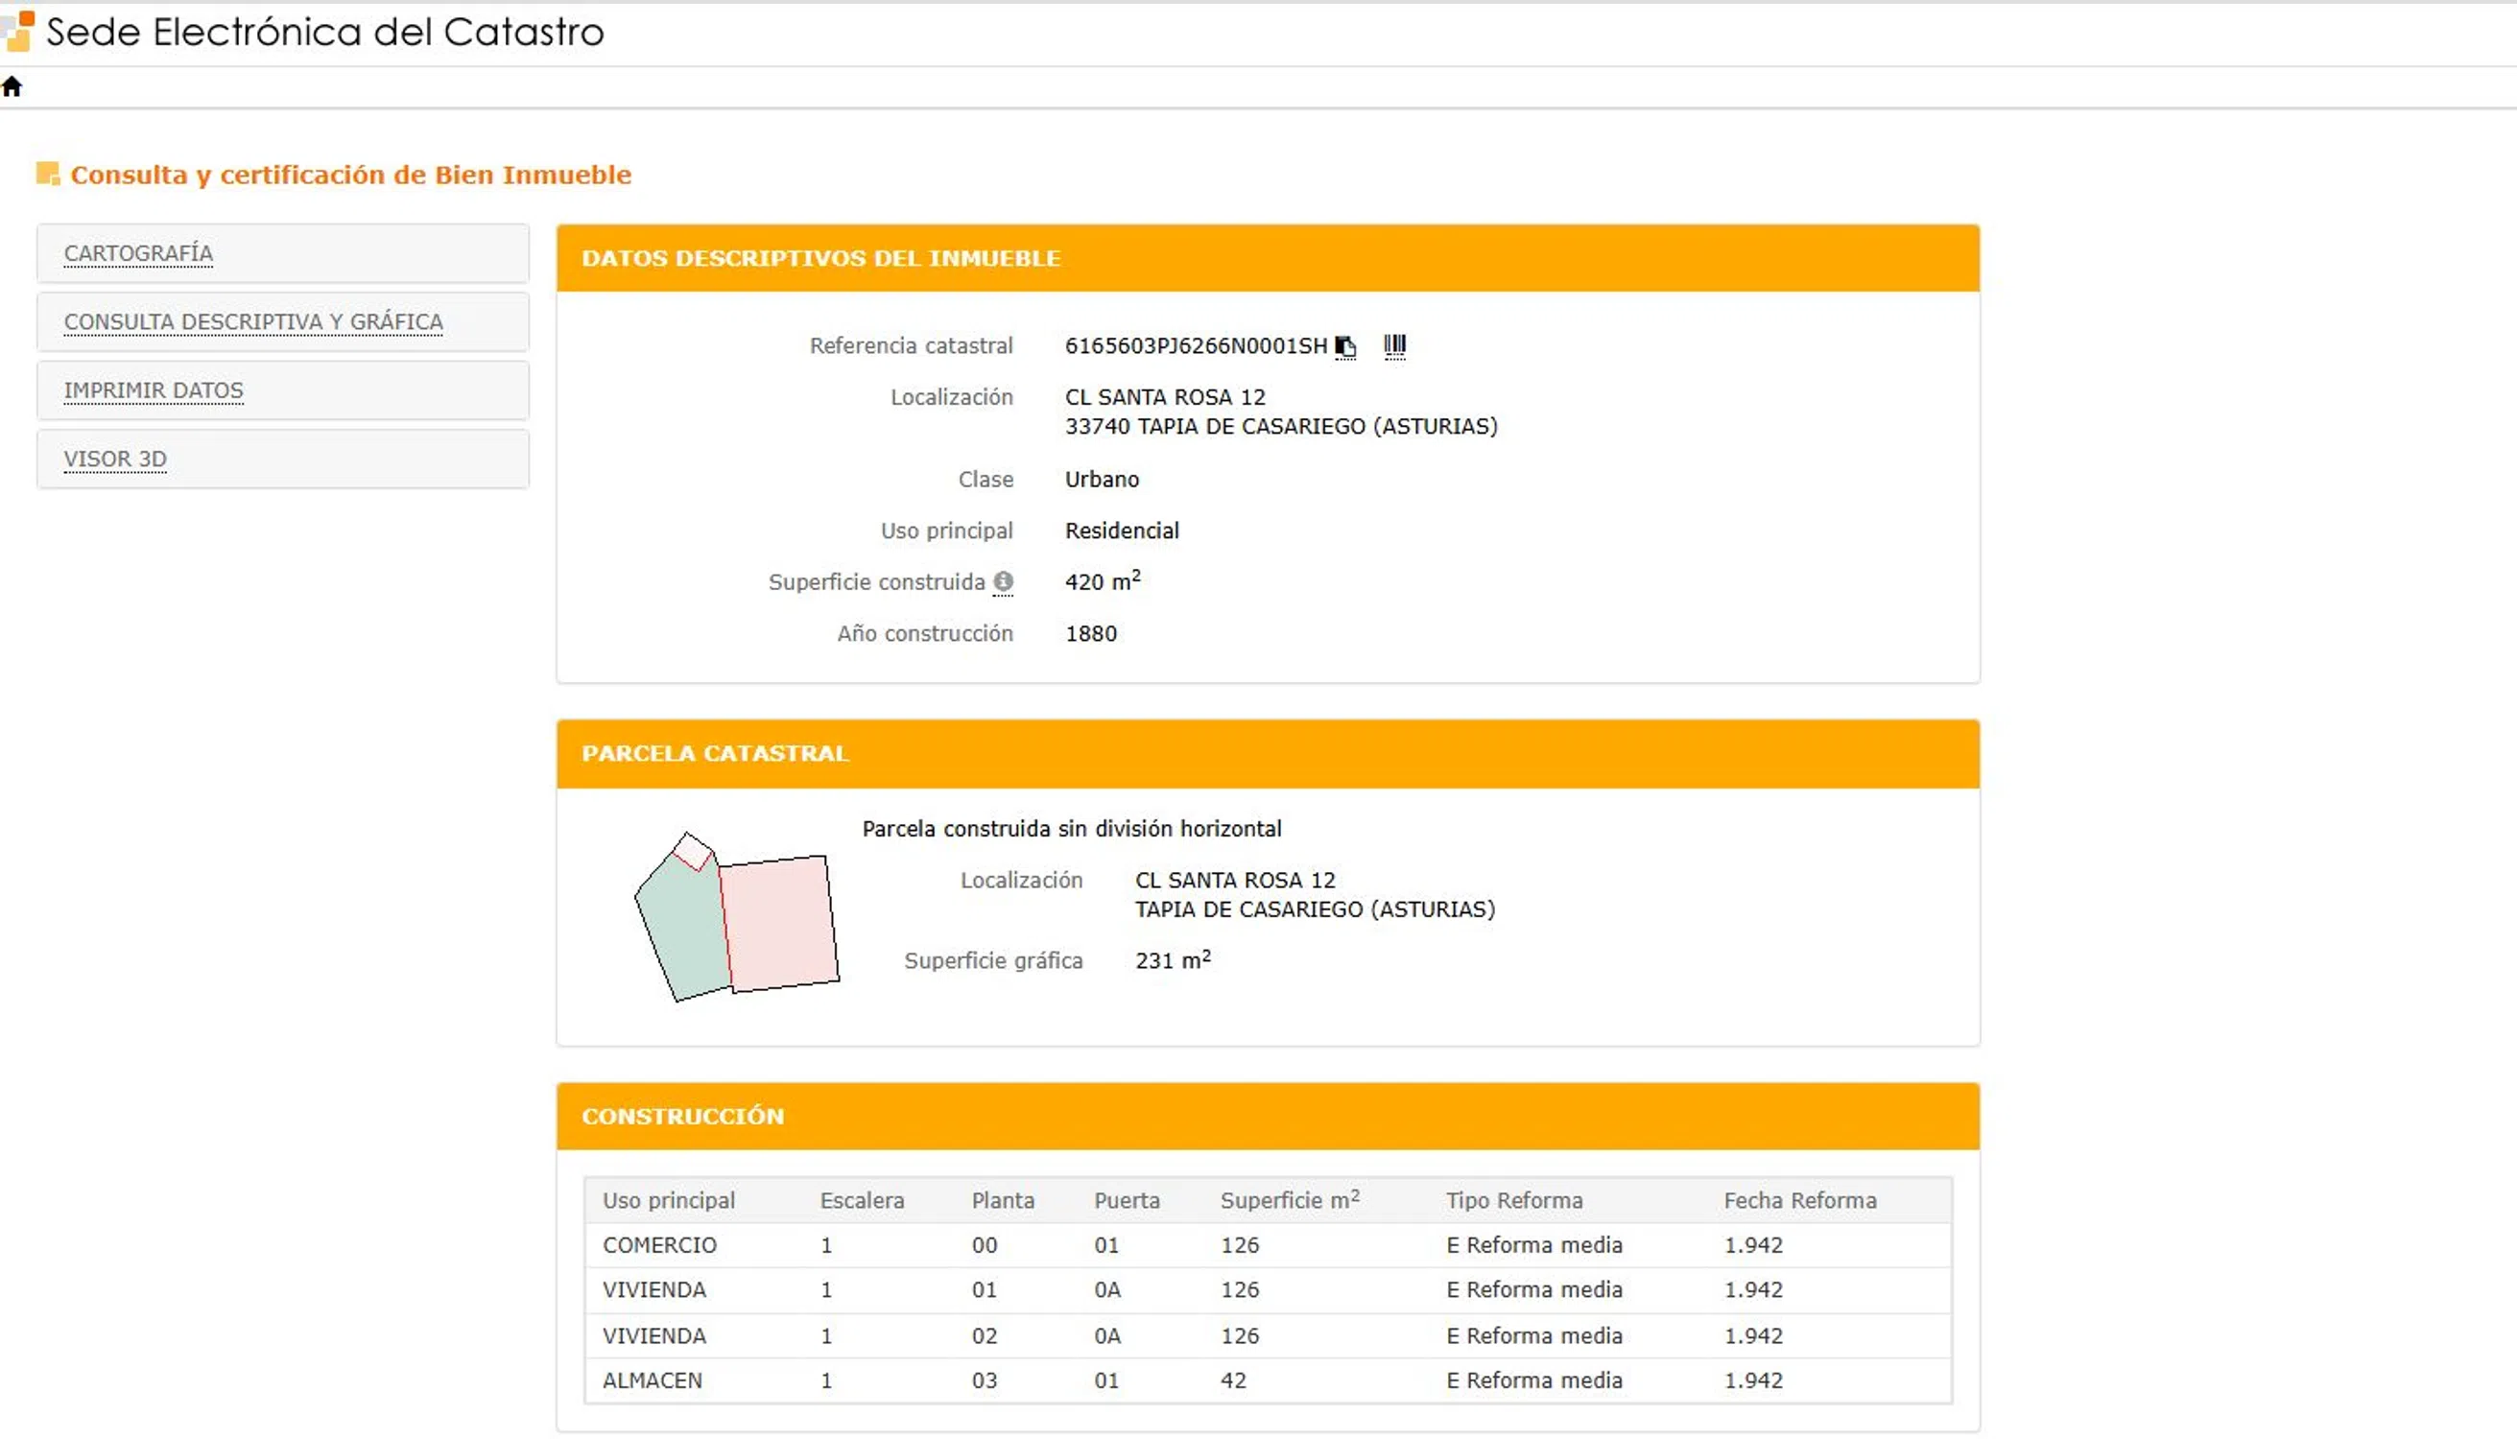Copy the cadastral reference with copy icon

tap(1345, 347)
